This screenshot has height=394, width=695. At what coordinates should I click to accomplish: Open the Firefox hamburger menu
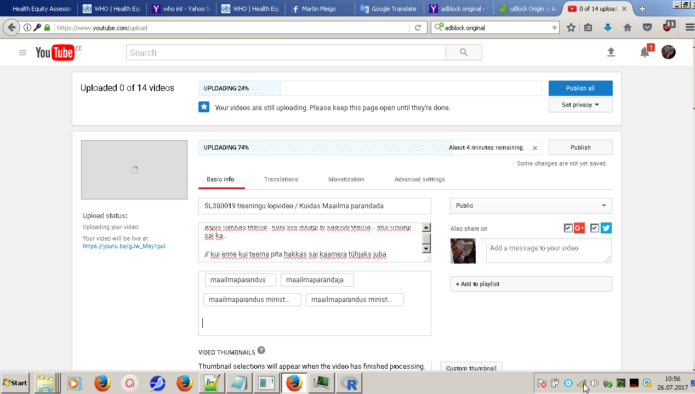click(689, 27)
